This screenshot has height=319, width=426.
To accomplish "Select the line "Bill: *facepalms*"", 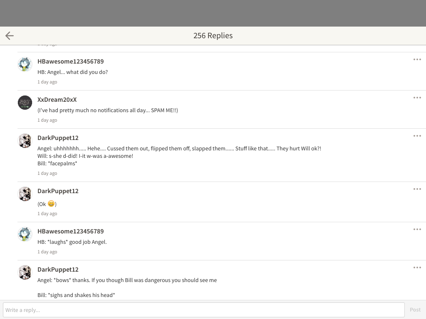I will click(x=57, y=164).
